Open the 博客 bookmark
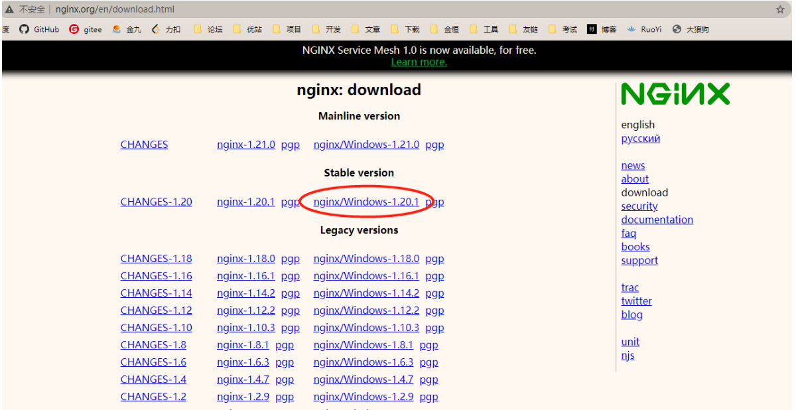Image resolution: width=796 pixels, height=410 pixels. [602, 29]
